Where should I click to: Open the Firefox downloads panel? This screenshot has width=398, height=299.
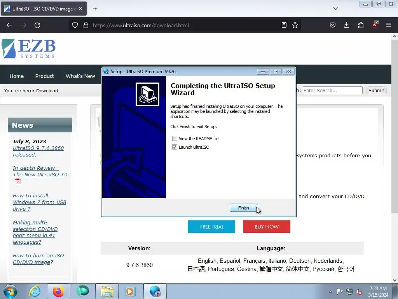346,25
